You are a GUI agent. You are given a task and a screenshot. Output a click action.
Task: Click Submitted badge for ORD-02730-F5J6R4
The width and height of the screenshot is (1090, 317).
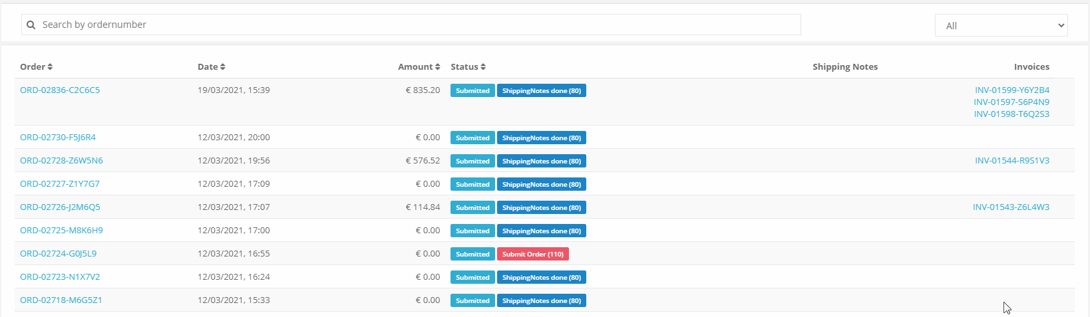(x=472, y=138)
